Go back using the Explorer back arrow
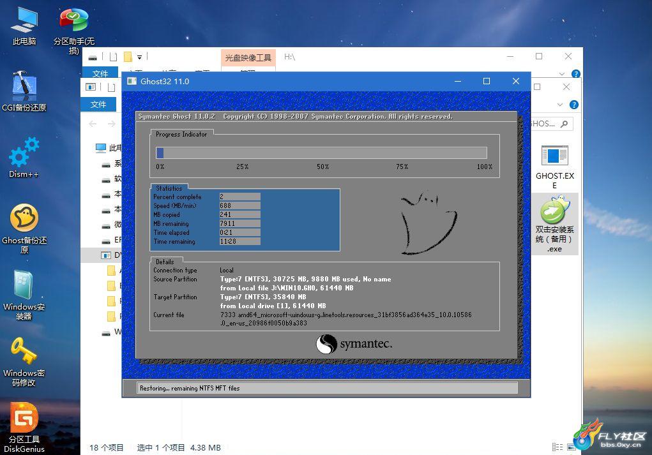Image resolution: width=652 pixels, height=455 pixels. click(93, 124)
